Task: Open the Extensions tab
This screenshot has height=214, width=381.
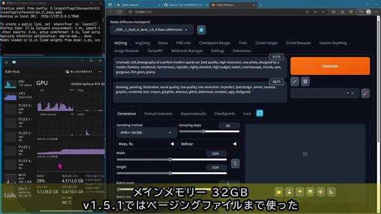Action: [241, 51]
